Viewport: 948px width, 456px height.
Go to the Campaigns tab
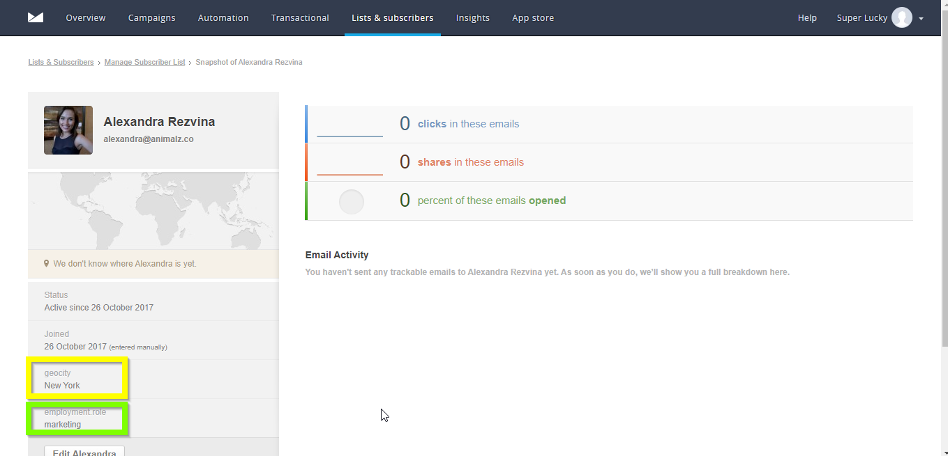tap(152, 17)
